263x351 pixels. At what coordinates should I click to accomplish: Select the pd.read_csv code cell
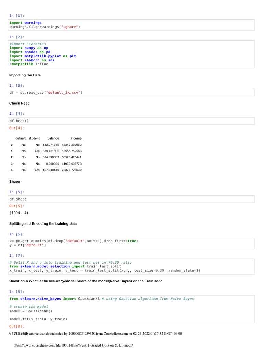coord(131,93)
